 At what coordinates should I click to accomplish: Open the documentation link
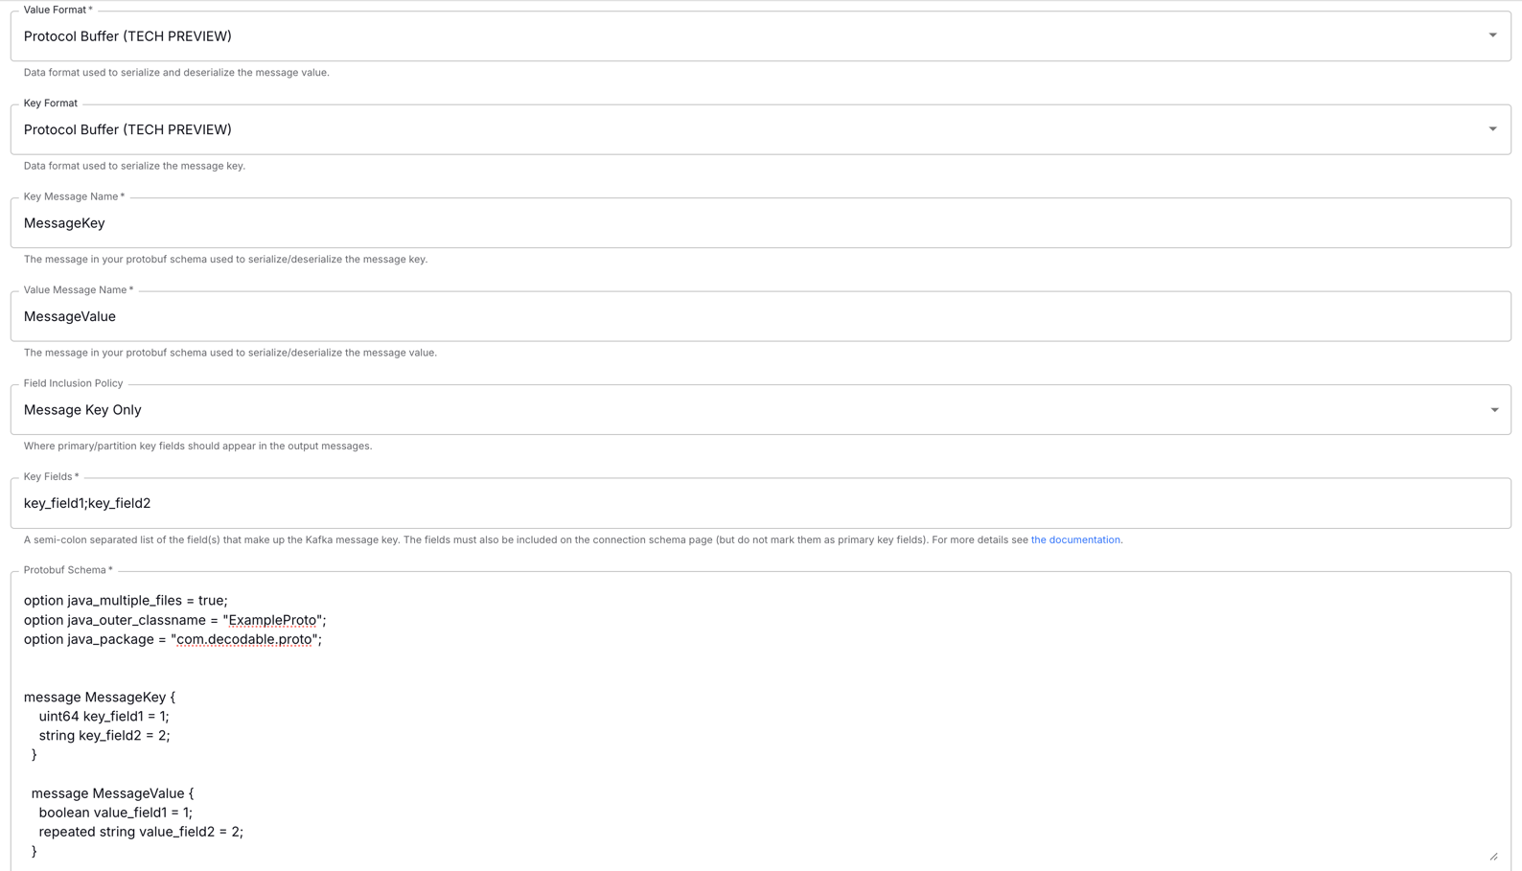tap(1075, 540)
